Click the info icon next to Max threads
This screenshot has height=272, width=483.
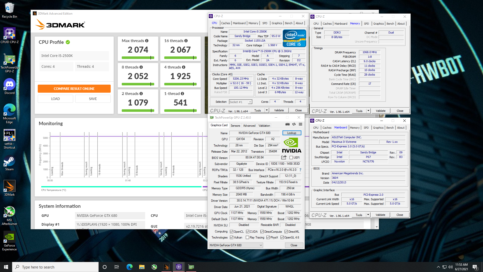click(x=147, y=41)
